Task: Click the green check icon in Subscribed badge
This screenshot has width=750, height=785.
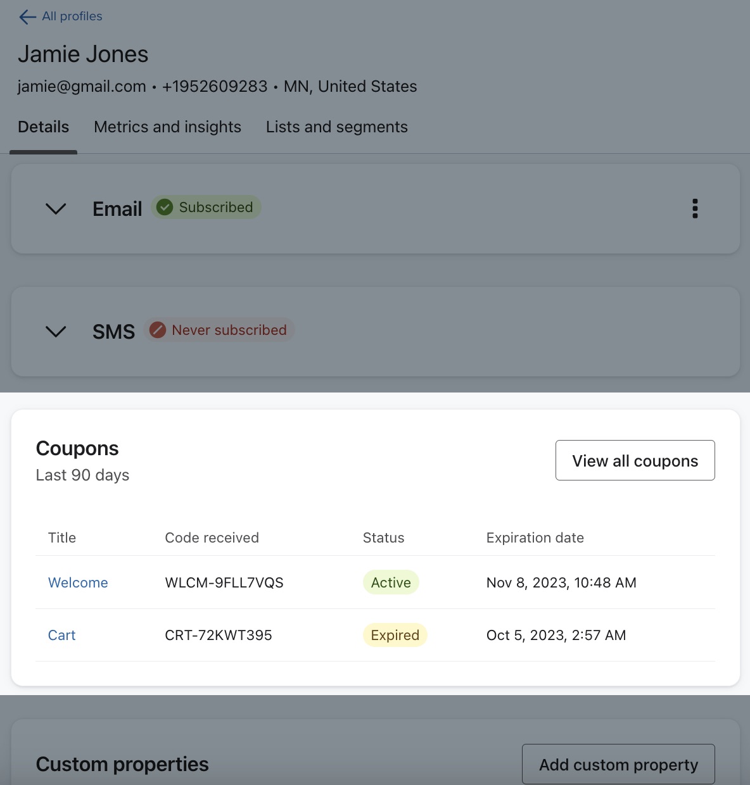Action: click(x=165, y=207)
